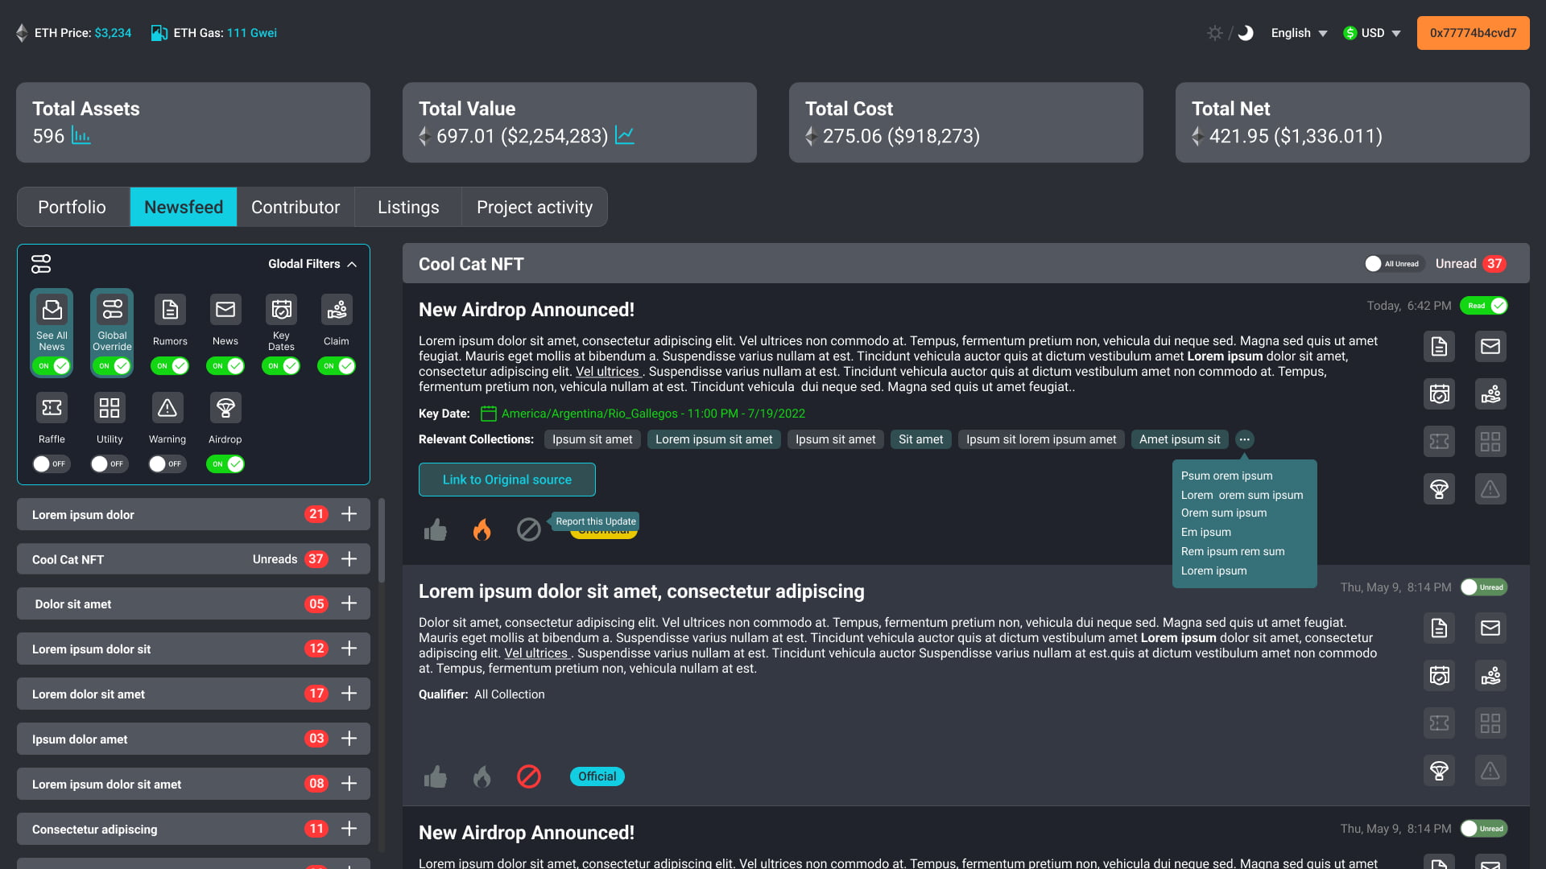Open the USD currency dropdown
This screenshot has height=869, width=1546.
(1372, 33)
